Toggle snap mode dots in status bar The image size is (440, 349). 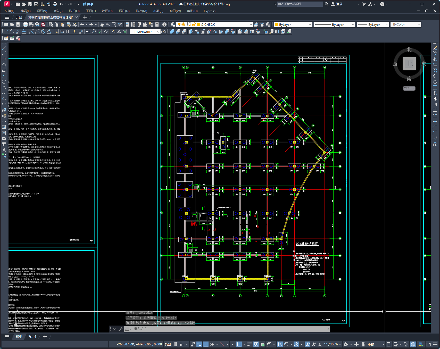click(182, 344)
